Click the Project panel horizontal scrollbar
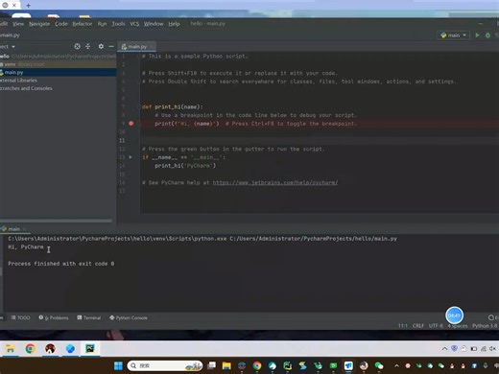This screenshot has height=374, width=499. tap(56, 221)
